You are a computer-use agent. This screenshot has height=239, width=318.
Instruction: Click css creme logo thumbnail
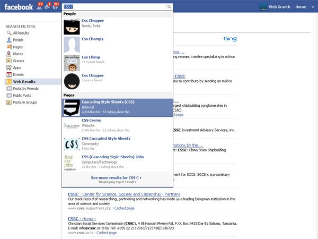click(x=72, y=126)
